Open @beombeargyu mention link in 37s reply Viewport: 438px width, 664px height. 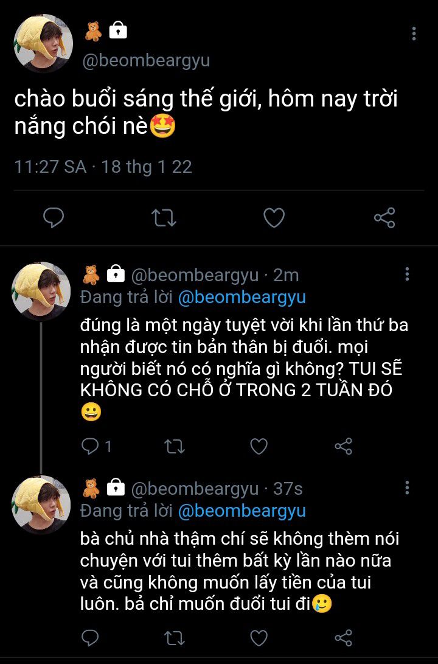pyautogui.click(x=242, y=511)
